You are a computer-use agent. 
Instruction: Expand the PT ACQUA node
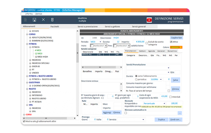click(x=30, y=102)
